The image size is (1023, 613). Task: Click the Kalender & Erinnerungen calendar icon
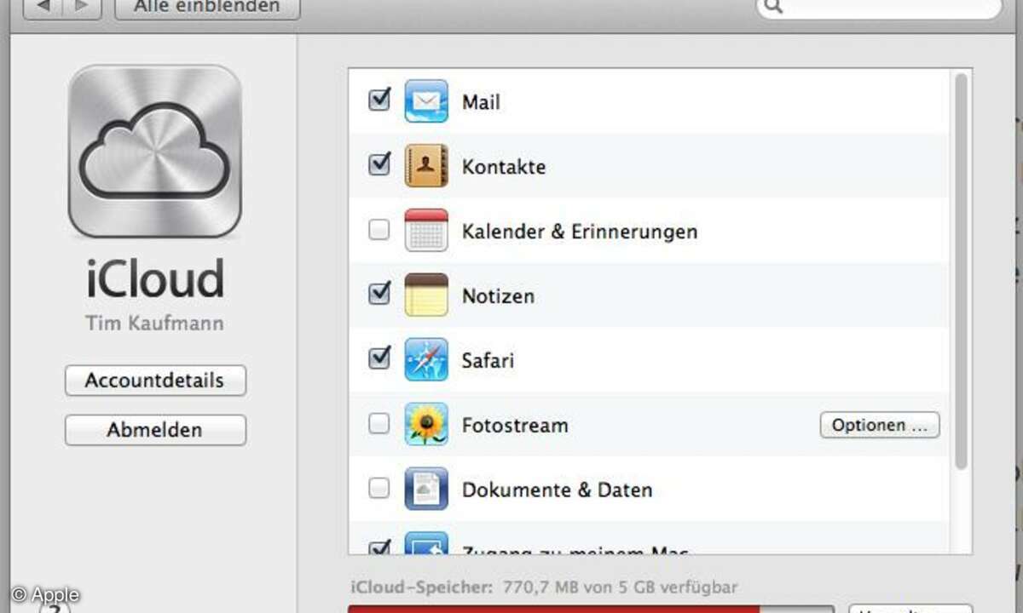(x=426, y=231)
